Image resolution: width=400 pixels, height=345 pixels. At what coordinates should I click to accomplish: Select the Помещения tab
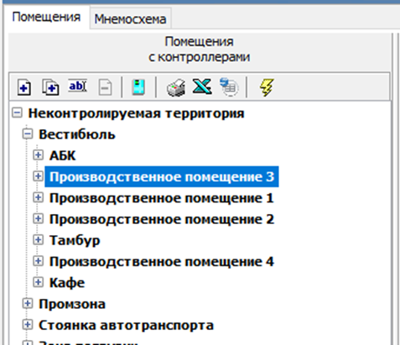click(46, 17)
